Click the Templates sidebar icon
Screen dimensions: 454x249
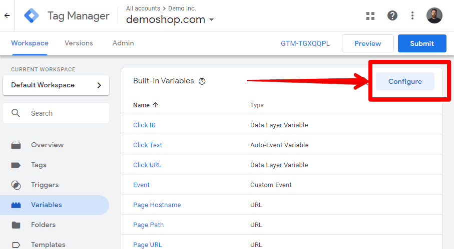pyautogui.click(x=16, y=245)
